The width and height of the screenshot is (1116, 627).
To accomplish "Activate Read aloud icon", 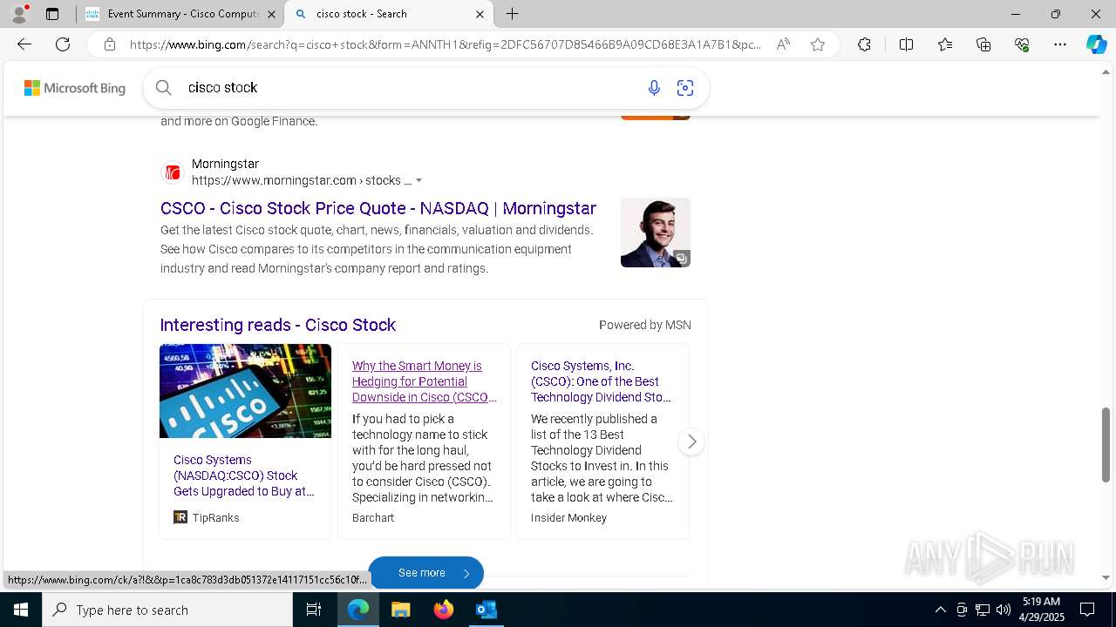I will (783, 44).
